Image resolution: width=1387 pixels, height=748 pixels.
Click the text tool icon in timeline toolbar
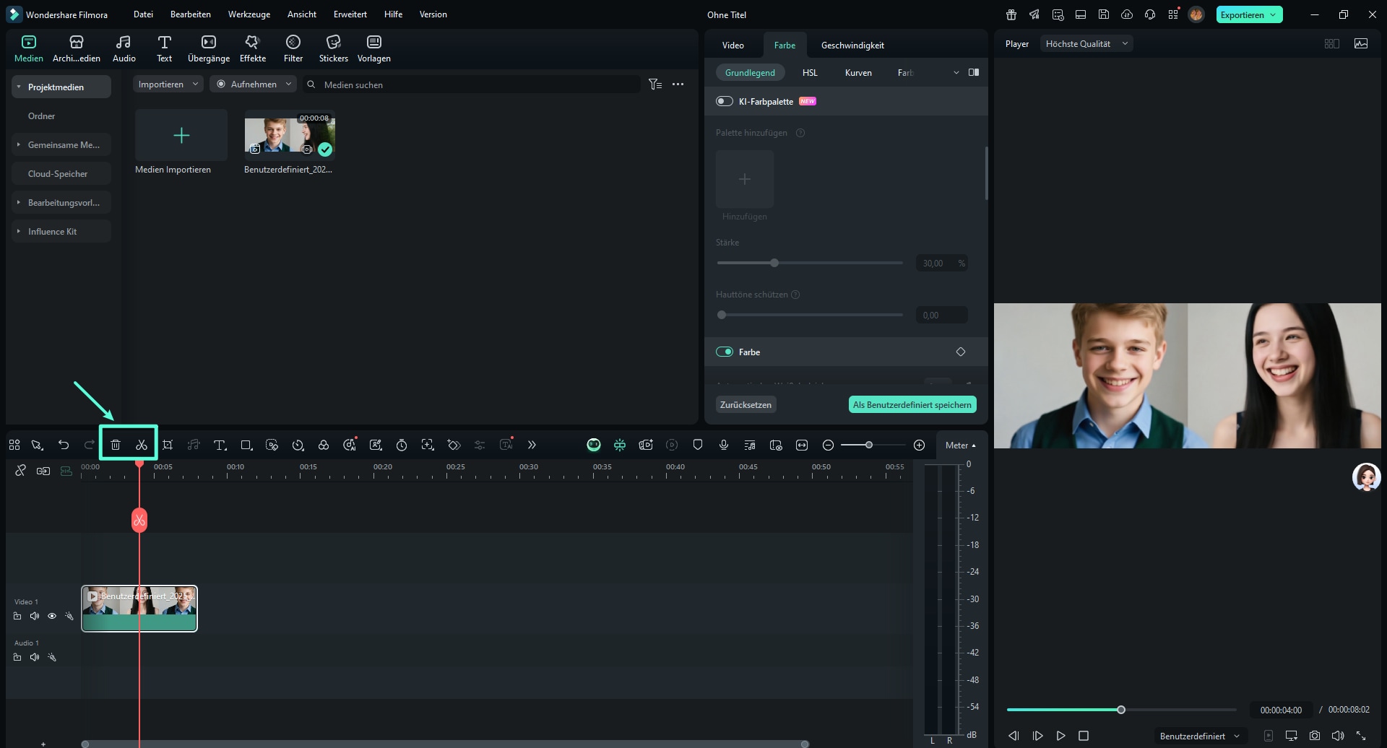(220, 445)
